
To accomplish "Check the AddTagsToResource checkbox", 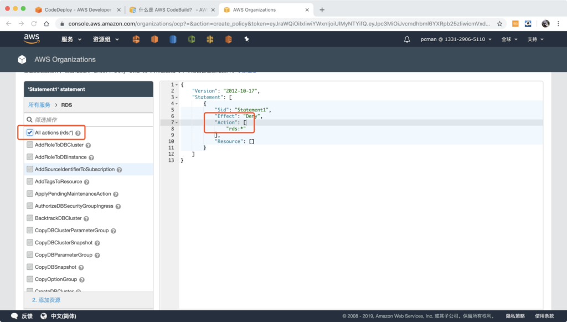I will point(30,181).
